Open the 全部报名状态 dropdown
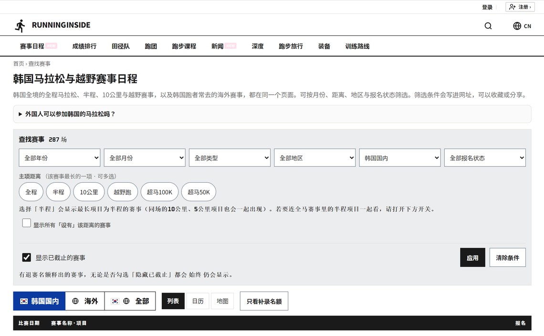The image size is (544, 336). click(x=485, y=157)
